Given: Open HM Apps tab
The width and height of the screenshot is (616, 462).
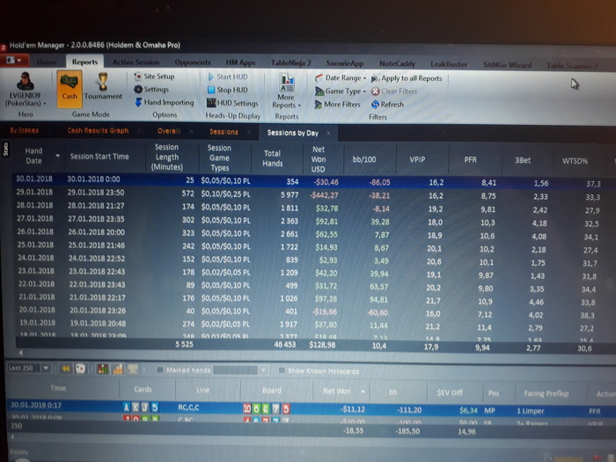Looking at the screenshot, I should (x=240, y=62).
